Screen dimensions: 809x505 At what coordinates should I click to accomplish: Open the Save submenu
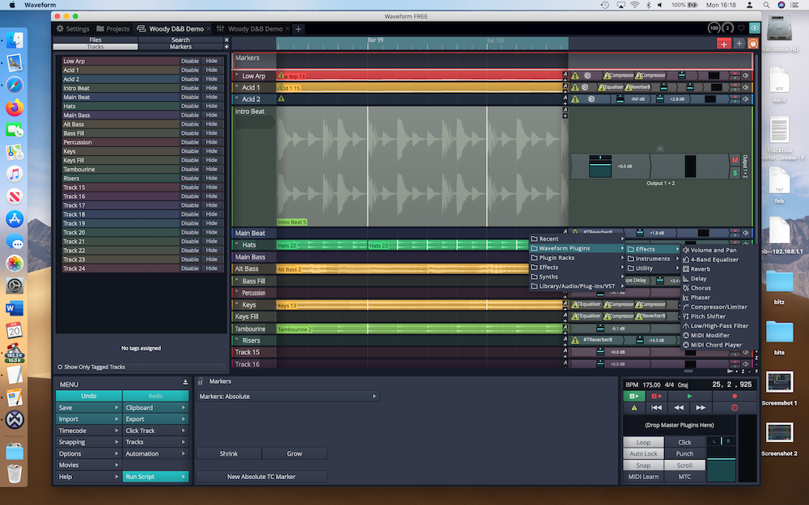(88, 407)
